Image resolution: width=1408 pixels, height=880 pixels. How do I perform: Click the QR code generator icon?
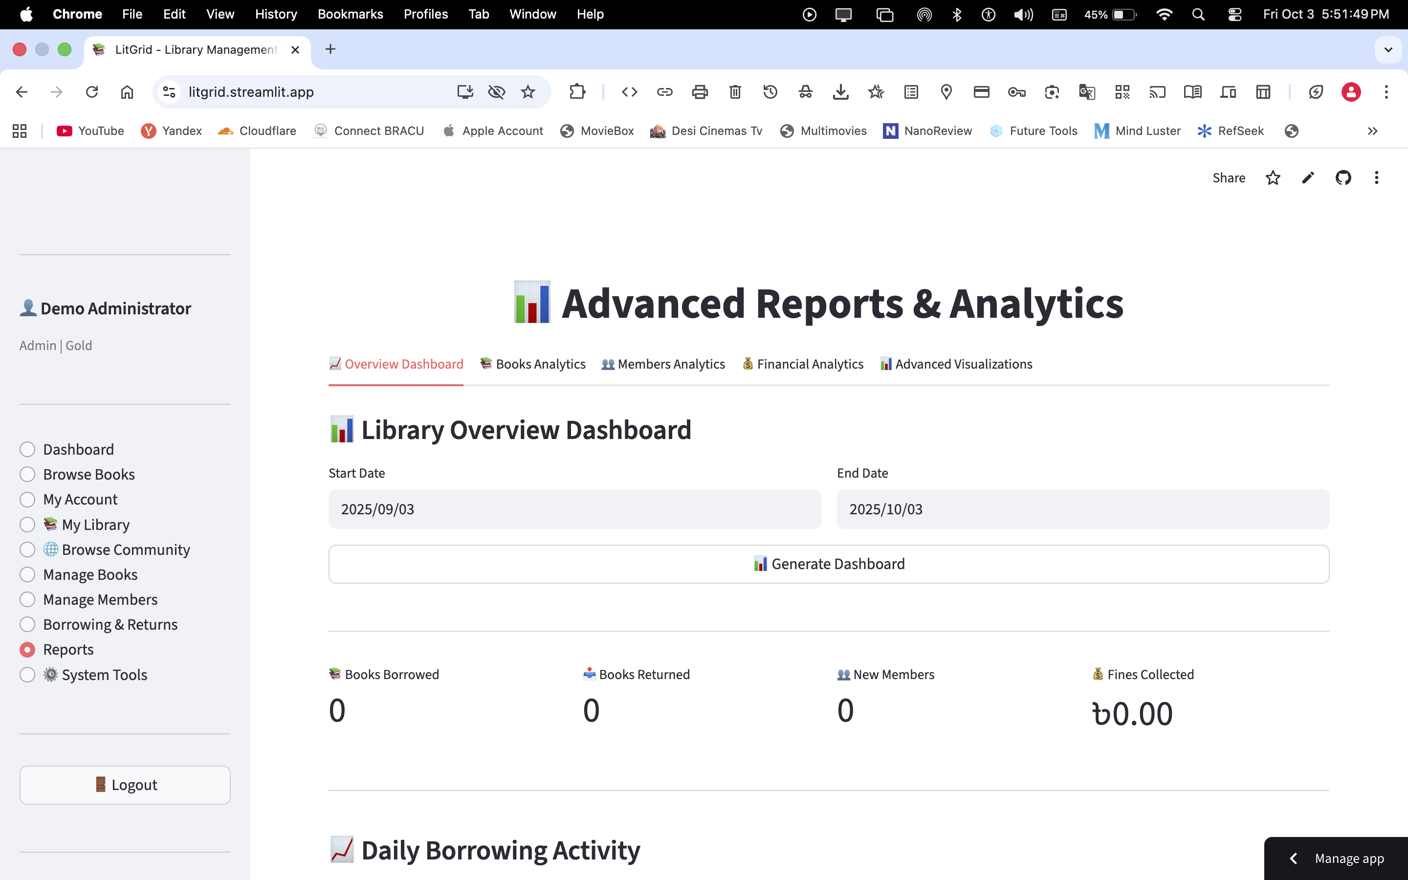1122,92
